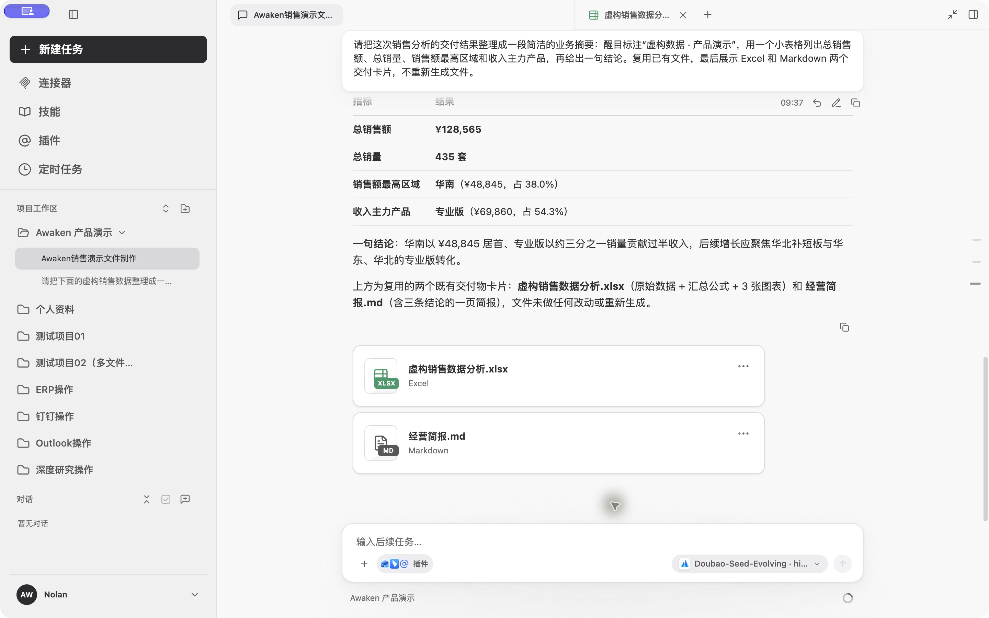The width and height of the screenshot is (989, 618).
Task: Switch to the Awaken销售演示文 chat tab
Action: (x=286, y=15)
